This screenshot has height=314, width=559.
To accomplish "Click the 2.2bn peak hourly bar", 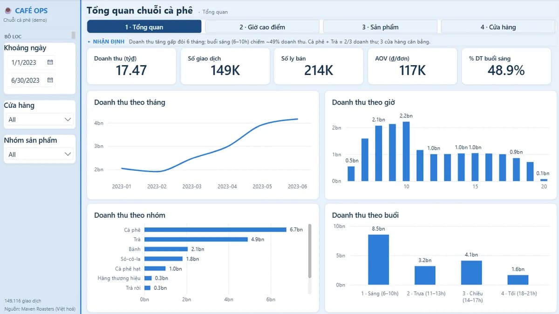I will pyautogui.click(x=406, y=151).
